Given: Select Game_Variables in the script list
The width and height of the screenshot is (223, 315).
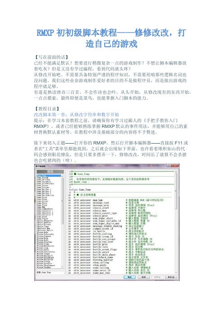Looking at the screenshot, I should pyautogui.click(x=49, y=182).
